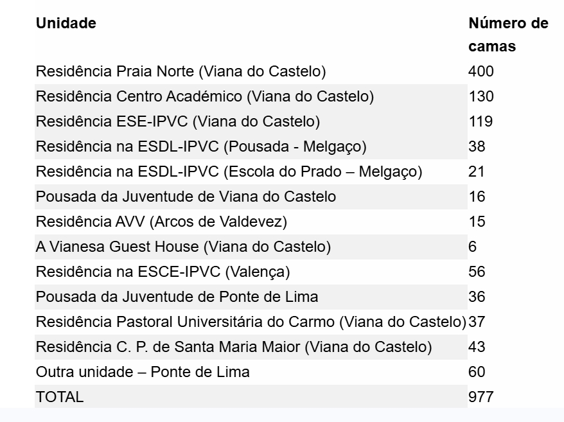Image resolution: width=564 pixels, height=422 pixels.
Task: Select Residência Pastoral Universitária do Carmo row
Action: 251,322
